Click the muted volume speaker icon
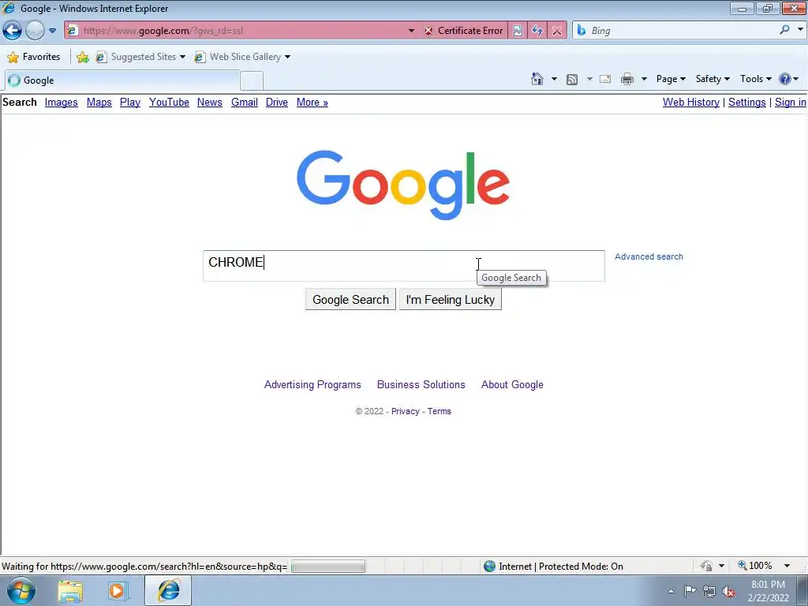This screenshot has height=606, width=808. pos(728,592)
